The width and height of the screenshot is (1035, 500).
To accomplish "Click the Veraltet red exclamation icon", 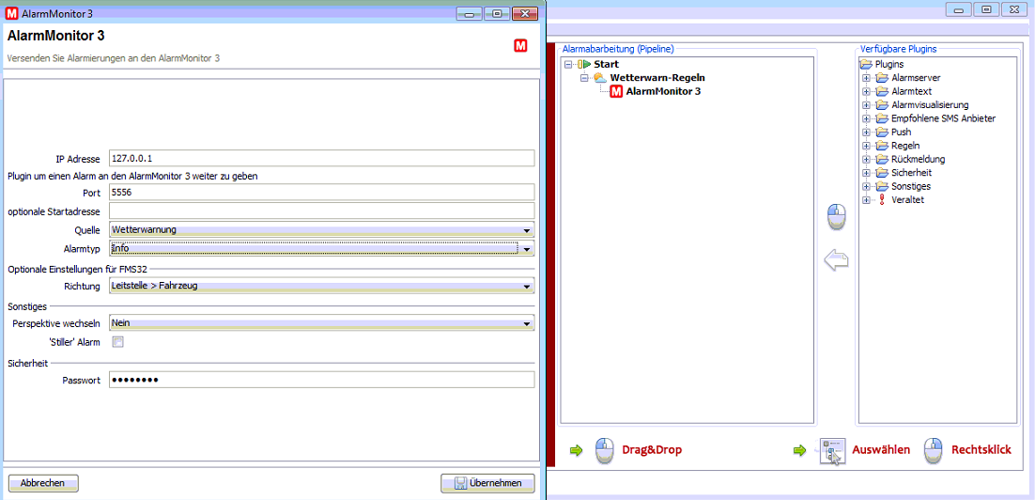I will (x=882, y=200).
